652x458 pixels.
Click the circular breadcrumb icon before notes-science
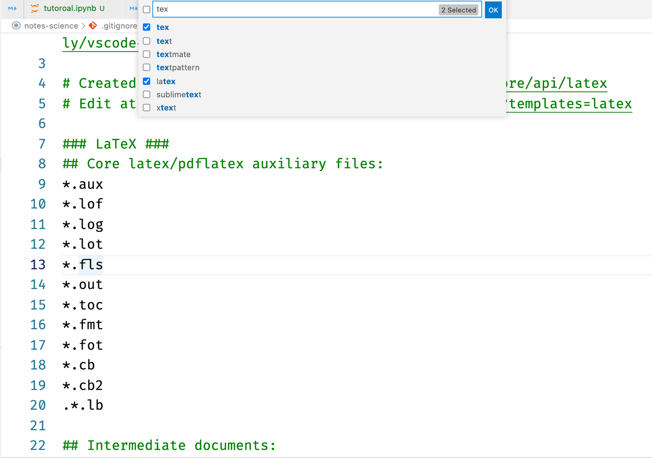click(x=16, y=26)
